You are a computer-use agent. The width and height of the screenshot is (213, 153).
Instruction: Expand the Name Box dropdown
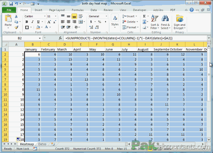40,38
